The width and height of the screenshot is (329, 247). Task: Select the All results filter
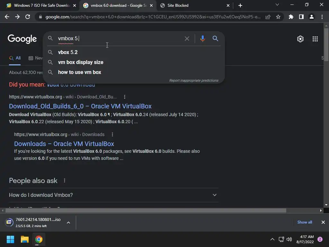[x=15, y=58]
